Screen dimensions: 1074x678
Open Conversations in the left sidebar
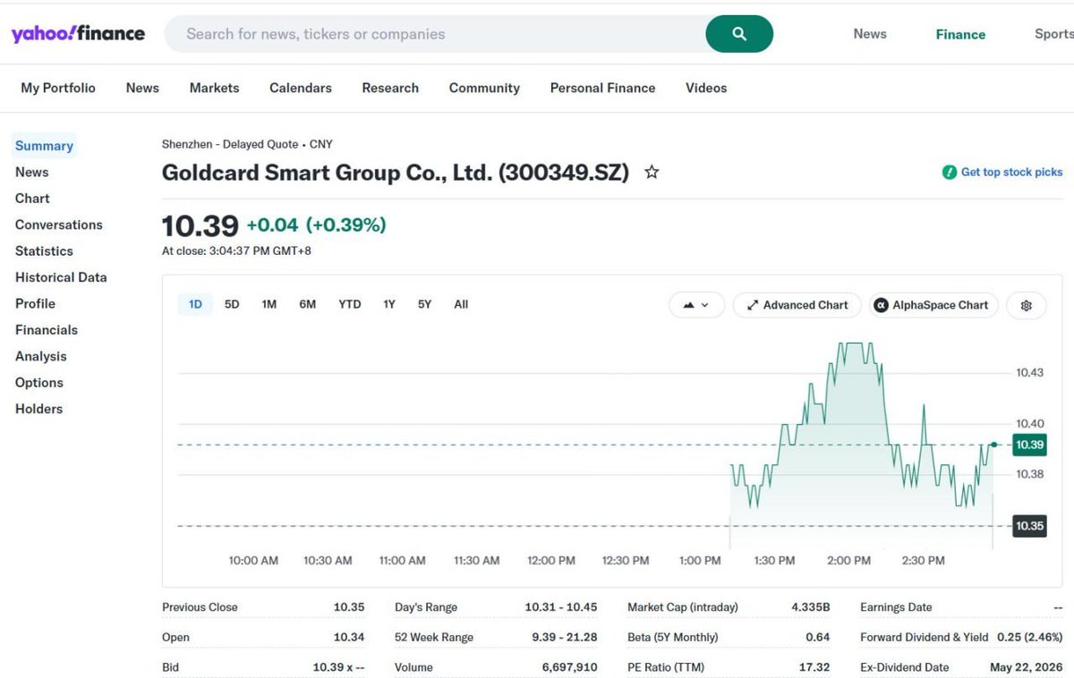pyautogui.click(x=59, y=225)
